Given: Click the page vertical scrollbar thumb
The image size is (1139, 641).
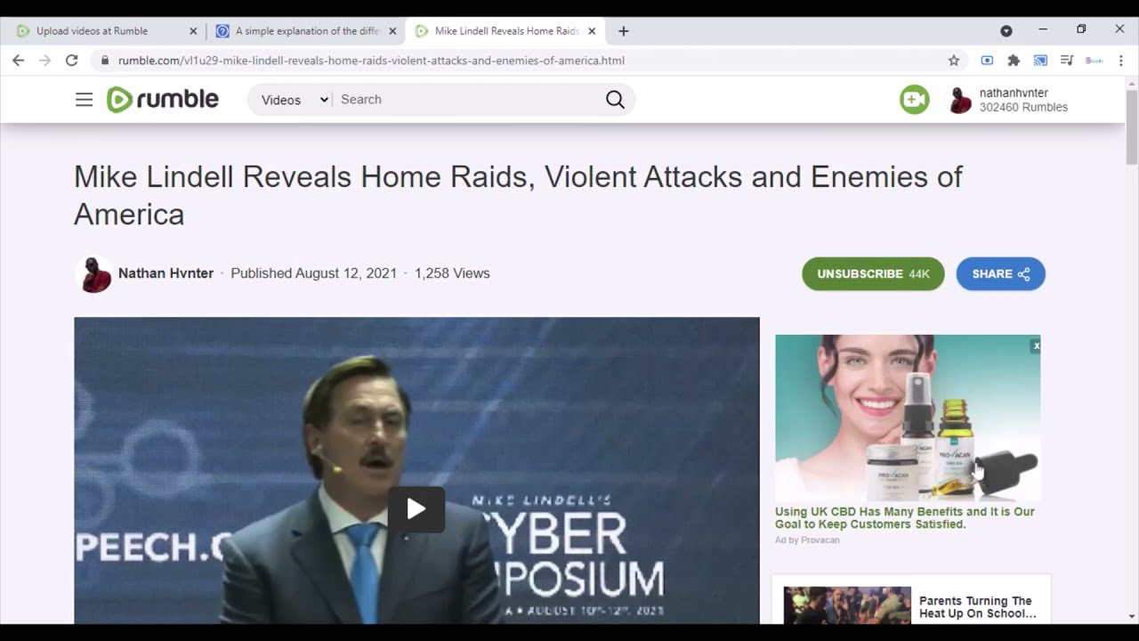Looking at the screenshot, I should (x=1132, y=126).
